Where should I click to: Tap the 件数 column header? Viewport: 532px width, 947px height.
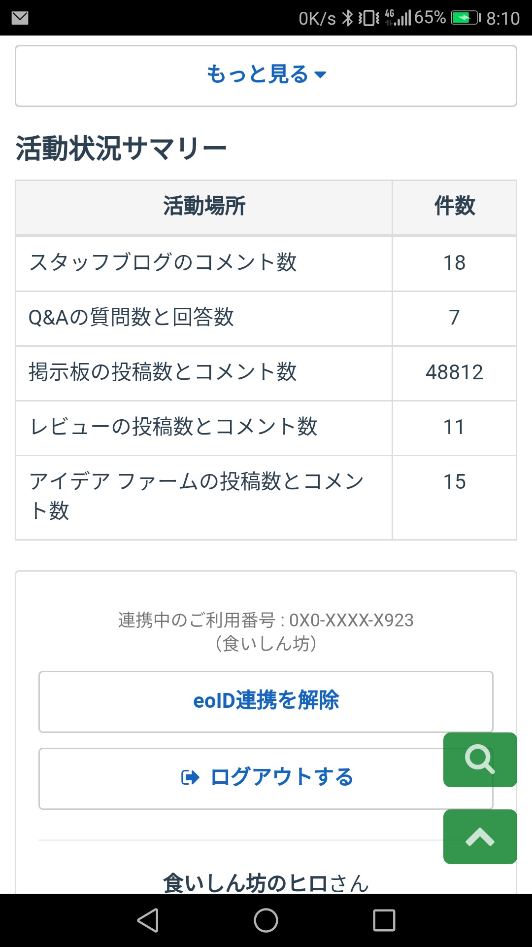pos(454,207)
